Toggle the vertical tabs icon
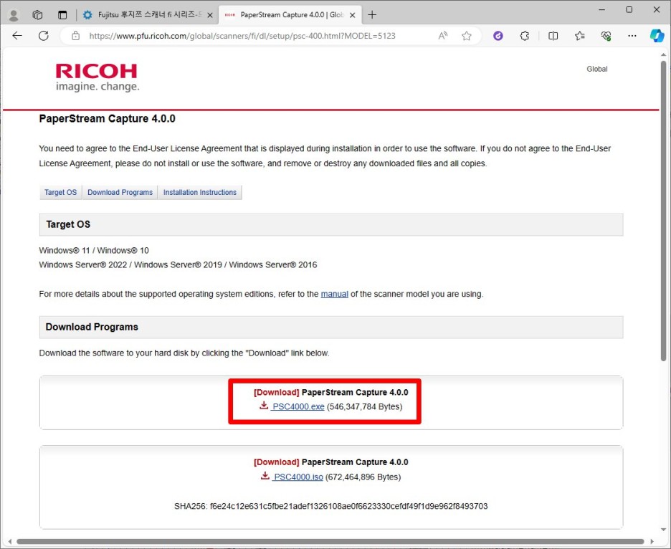The width and height of the screenshot is (671, 549). [62, 15]
